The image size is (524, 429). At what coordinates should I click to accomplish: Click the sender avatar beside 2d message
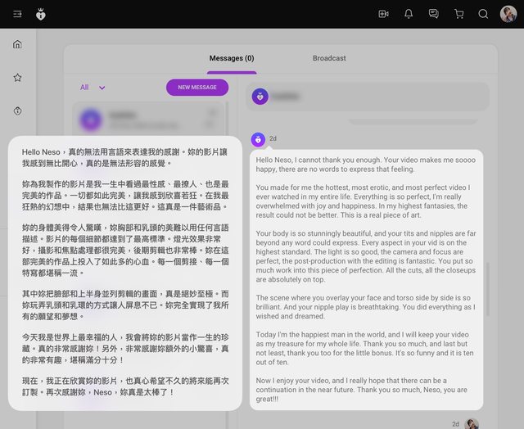[258, 139]
